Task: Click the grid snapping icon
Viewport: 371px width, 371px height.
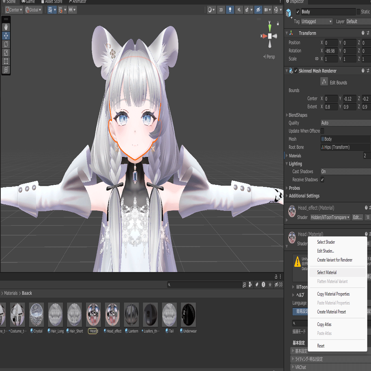Action: tap(50, 10)
